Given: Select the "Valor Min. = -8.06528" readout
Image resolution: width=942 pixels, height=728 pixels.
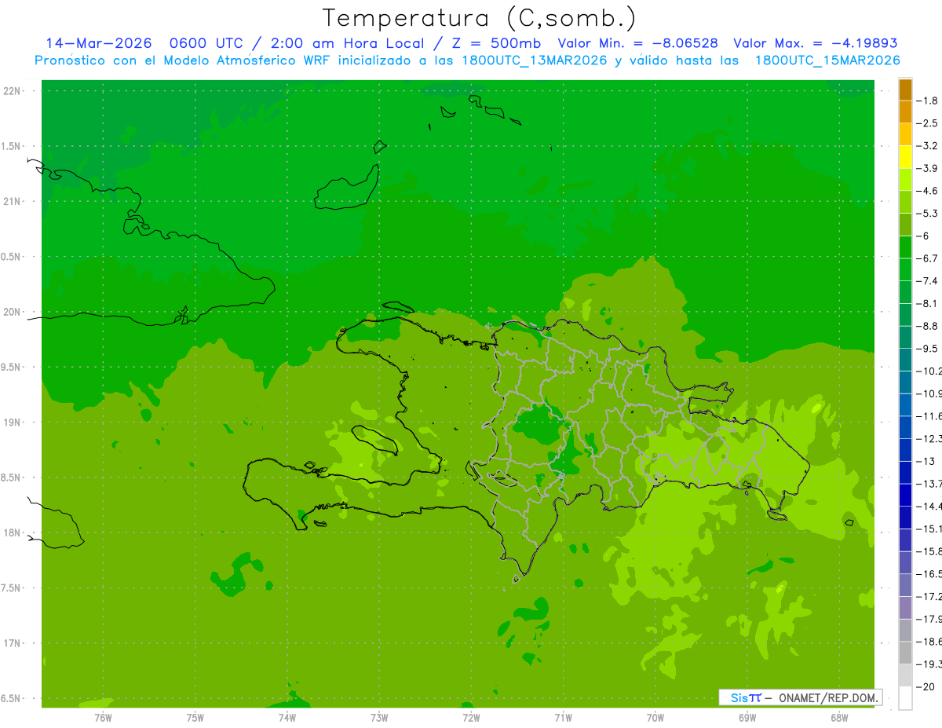Looking at the screenshot, I should click(x=637, y=44).
